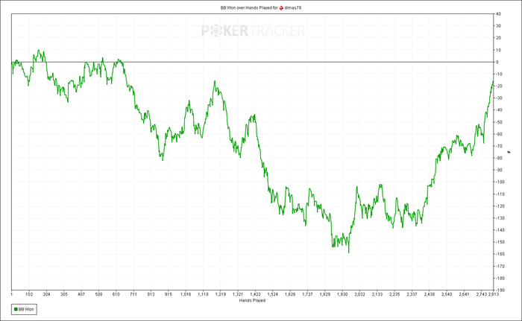
Task: Click x-axis tick label 102
Action: pyautogui.click(x=29, y=294)
